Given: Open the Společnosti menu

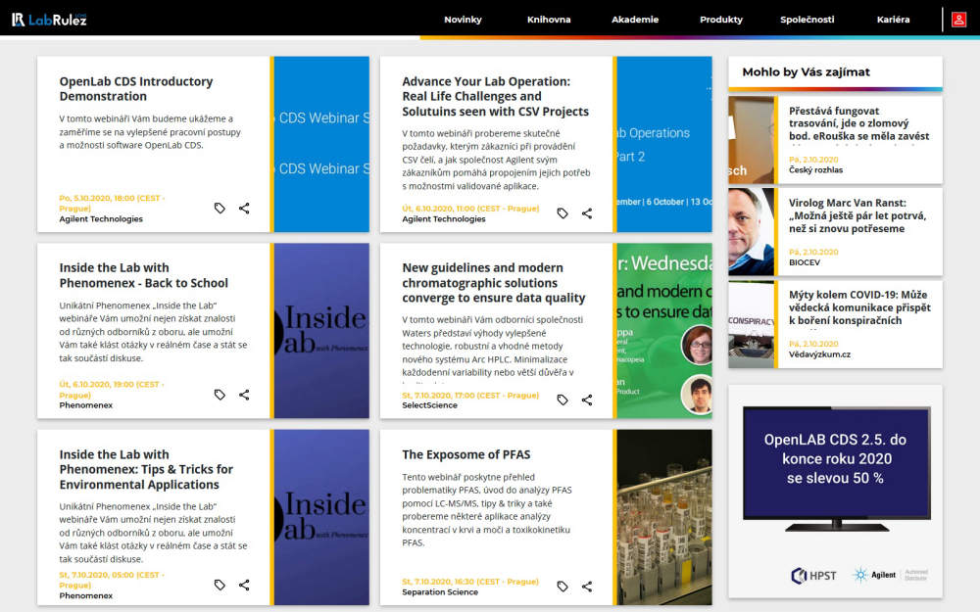Looking at the screenshot, I should (807, 20).
